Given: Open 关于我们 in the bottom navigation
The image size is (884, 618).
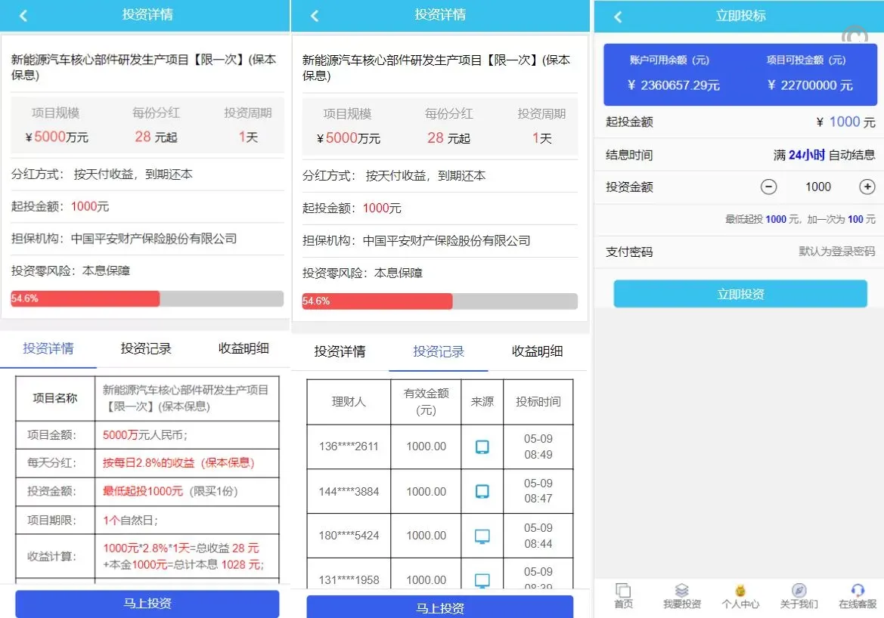Looking at the screenshot, I should pos(799,595).
